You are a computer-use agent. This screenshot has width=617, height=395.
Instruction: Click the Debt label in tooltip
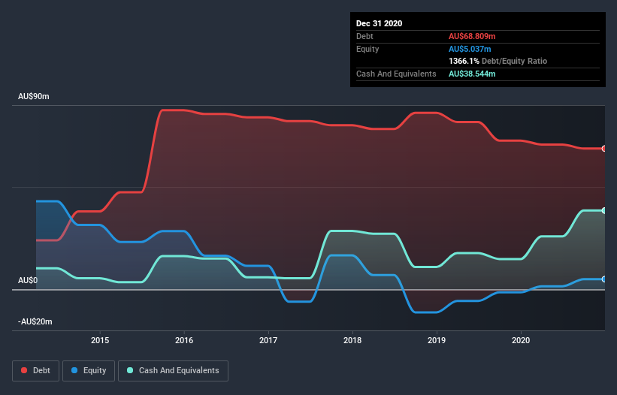pyautogui.click(x=364, y=36)
